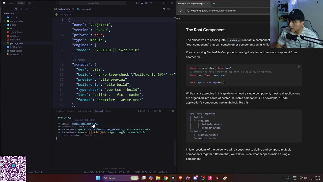323x182 pixels.
Task: Open the Source Control icon in sidebar
Action: tap(26, 9)
